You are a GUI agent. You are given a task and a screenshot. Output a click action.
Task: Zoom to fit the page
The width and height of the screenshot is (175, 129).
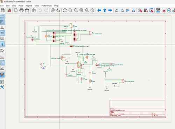coord(81,10)
